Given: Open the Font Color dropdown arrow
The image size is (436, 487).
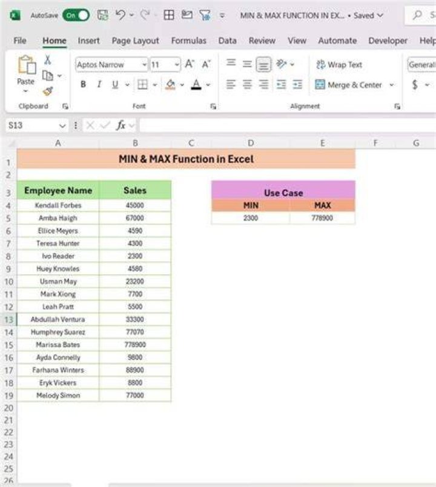Looking at the screenshot, I should (x=208, y=84).
